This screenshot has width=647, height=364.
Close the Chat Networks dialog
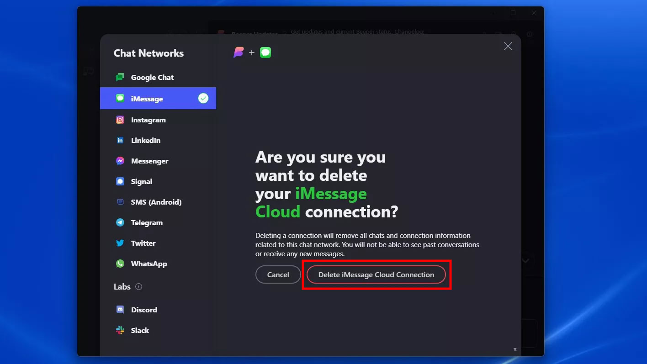508,46
